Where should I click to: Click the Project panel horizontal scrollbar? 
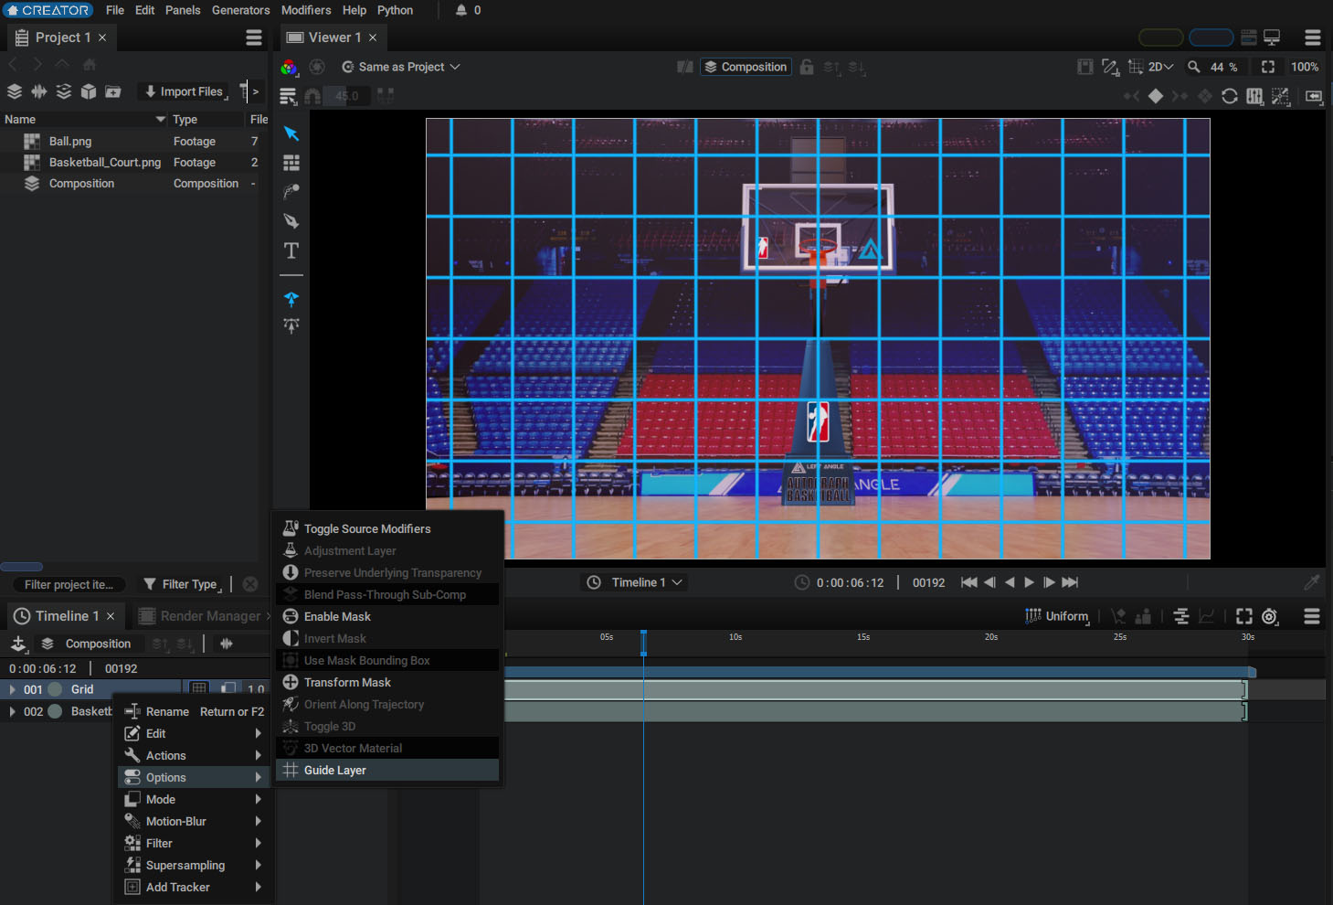(22, 567)
